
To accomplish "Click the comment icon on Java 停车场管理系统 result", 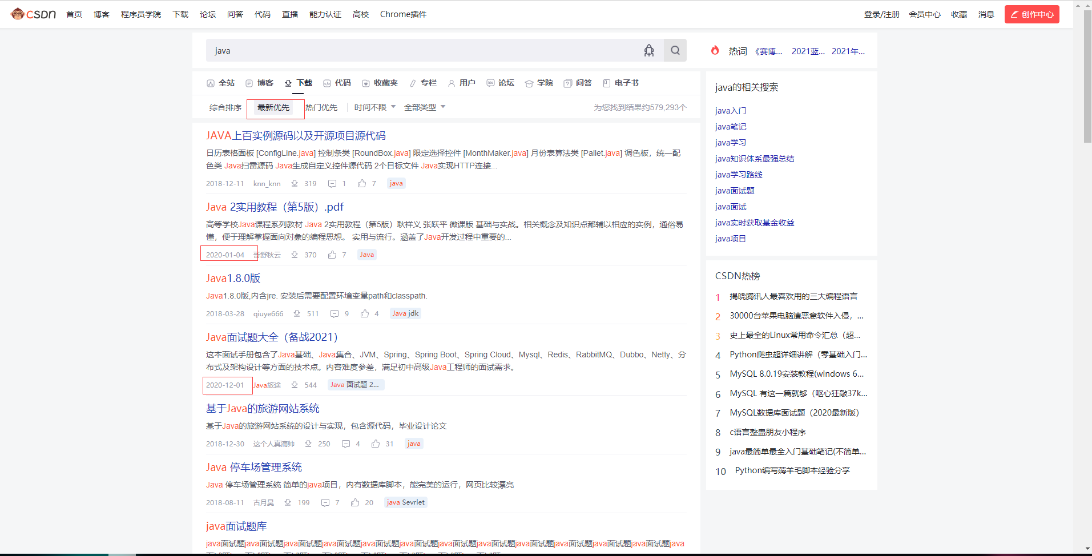I will pos(325,502).
